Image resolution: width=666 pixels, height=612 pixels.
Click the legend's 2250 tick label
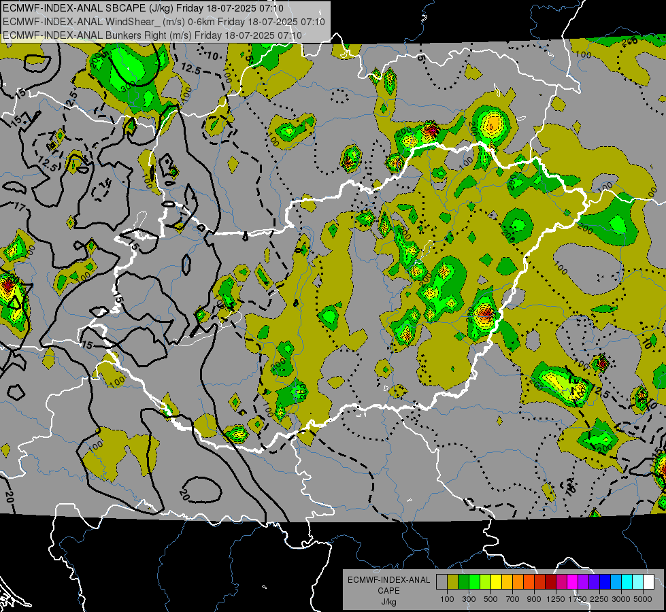[x=599, y=599]
